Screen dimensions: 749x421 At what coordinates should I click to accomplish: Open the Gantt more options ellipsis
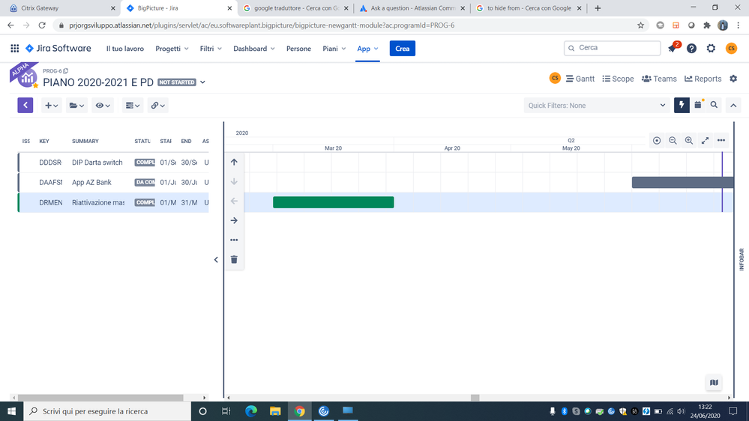pyautogui.click(x=721, y=140)
